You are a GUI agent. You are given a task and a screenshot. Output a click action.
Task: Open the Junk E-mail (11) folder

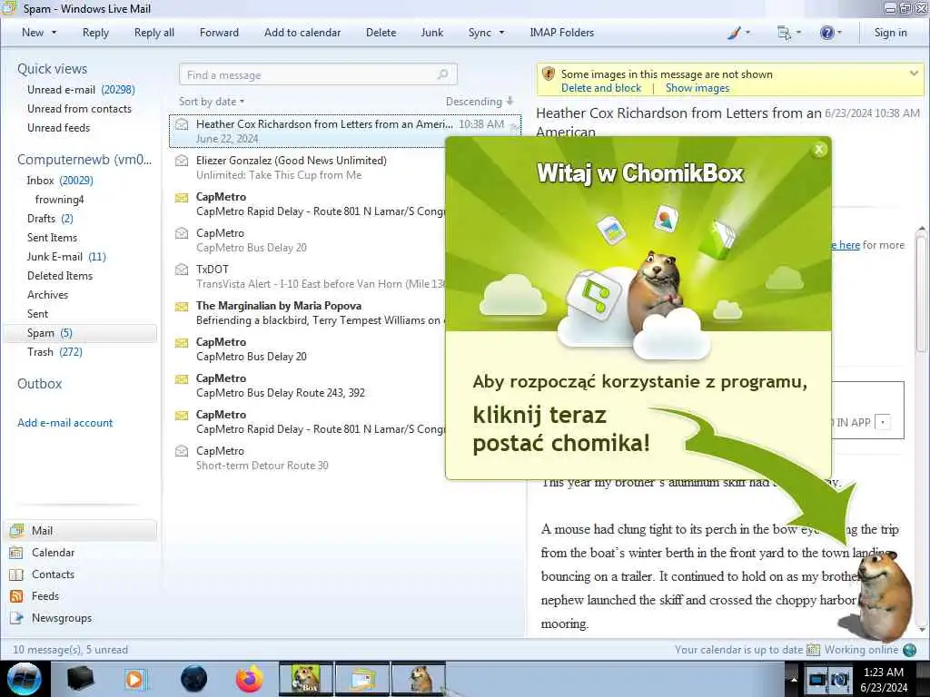66,257
